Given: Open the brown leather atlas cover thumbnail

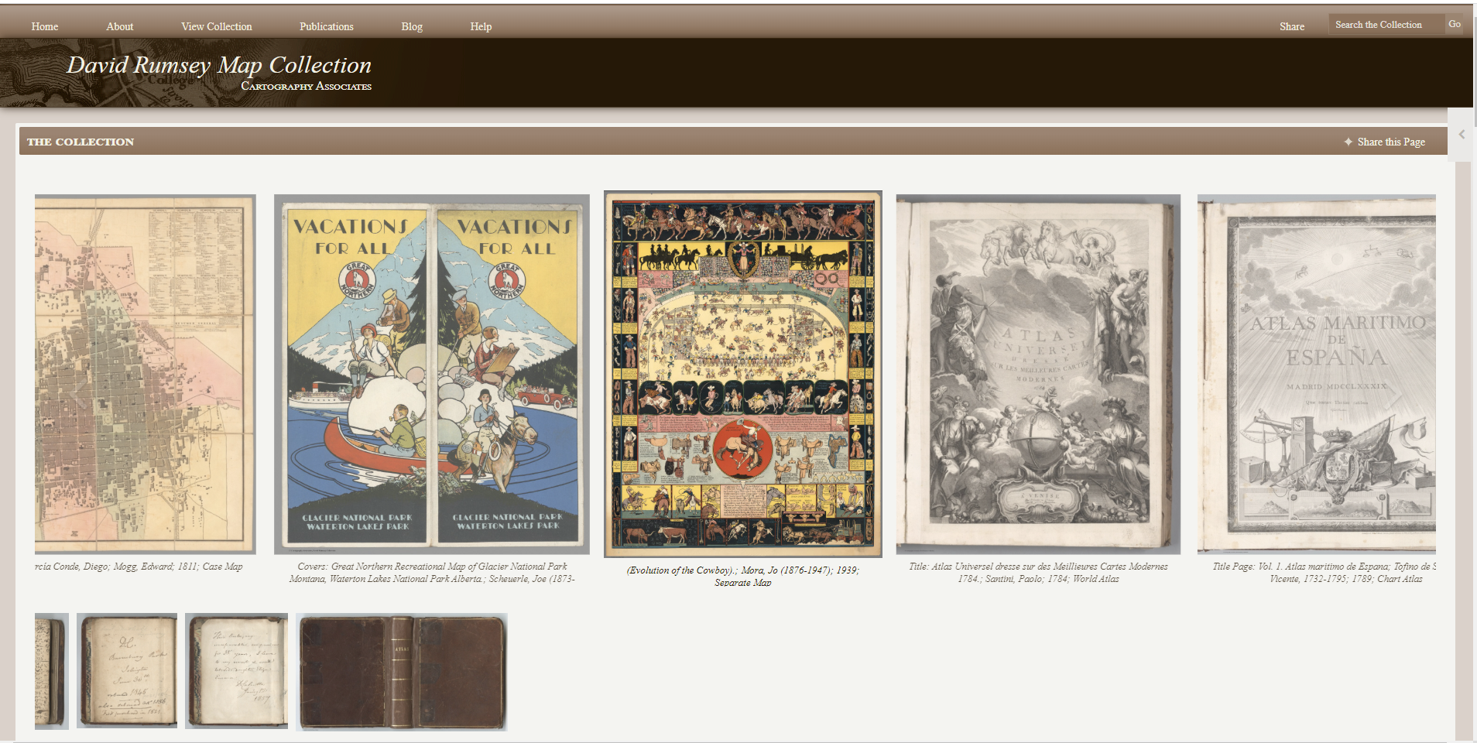Looking at the screenshot, I should (x=402, y=672).
